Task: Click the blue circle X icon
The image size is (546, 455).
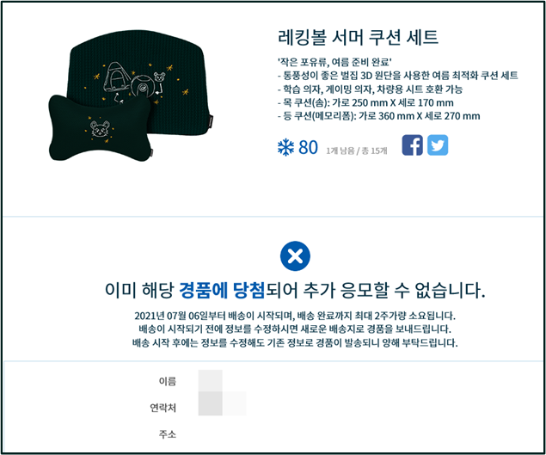Action: click(x=295, y=256)
